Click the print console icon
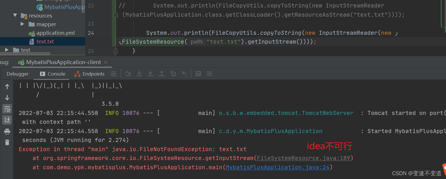Viewport: 446px width, 179px height. coord(7,132)
